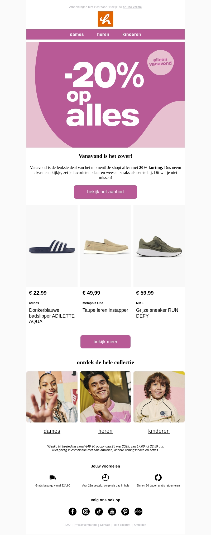The image size is (211, 535).
Task: Click the adidas Adilette slipper image
Action: tap(52, 246)
